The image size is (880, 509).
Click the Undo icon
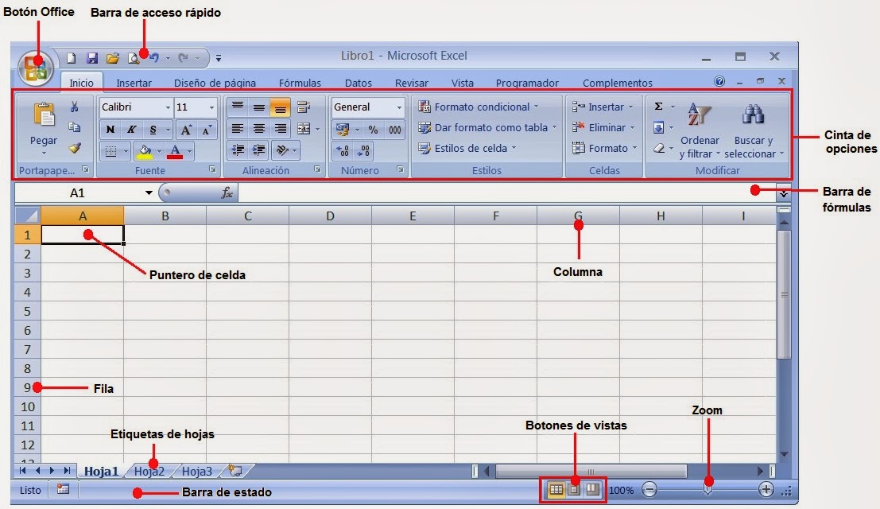156,58
